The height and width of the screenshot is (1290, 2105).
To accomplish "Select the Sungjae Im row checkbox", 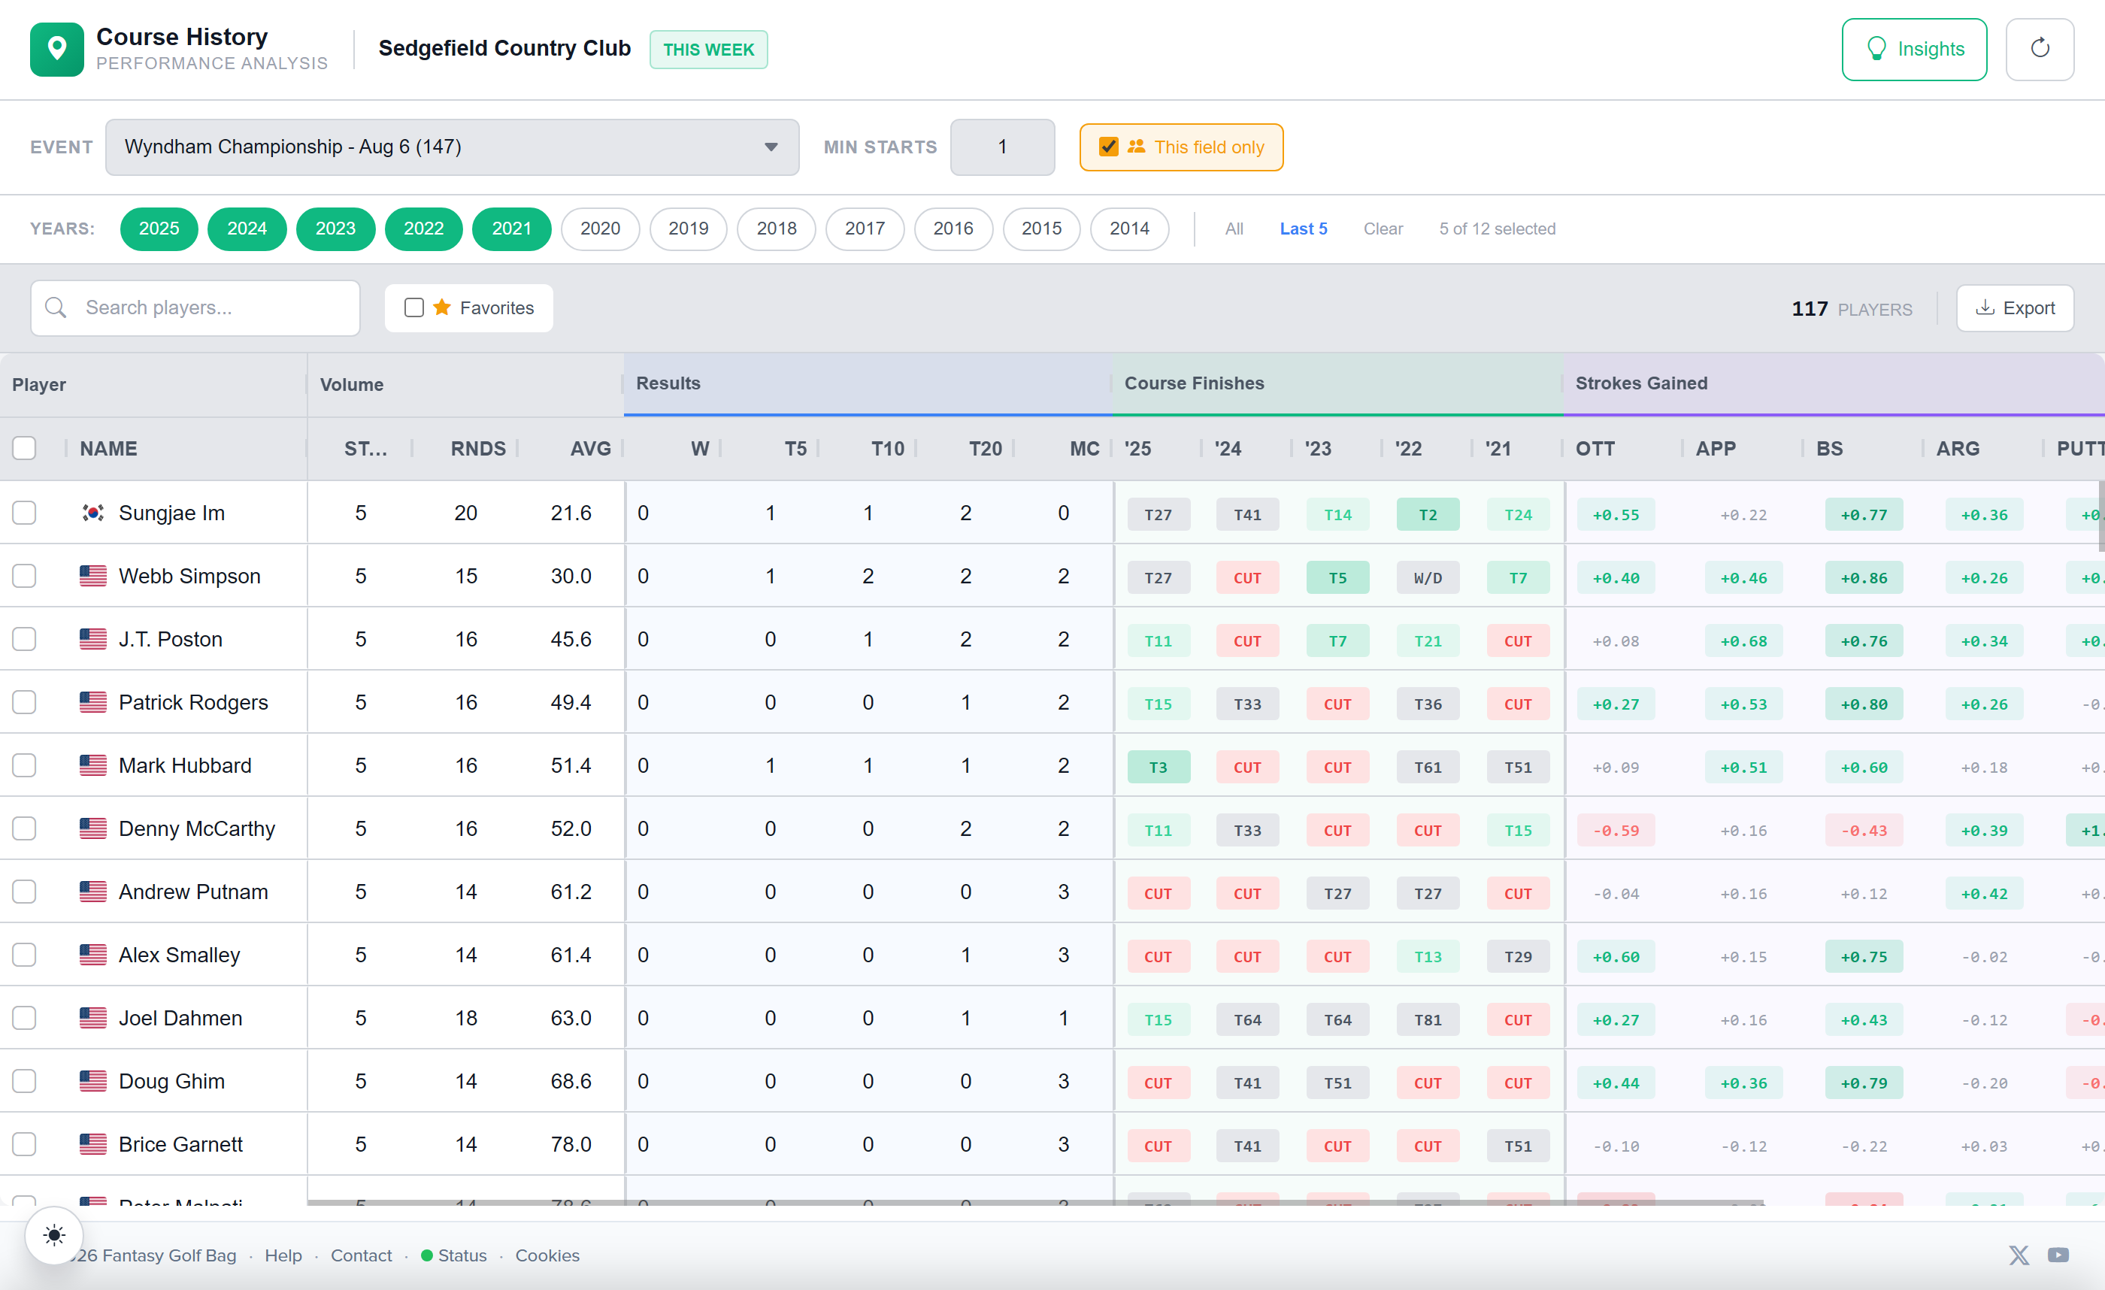I will coord(24,513).
